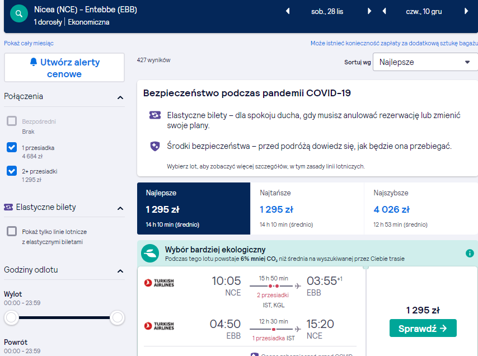Open the Pokaż cały miesiąc link
478x356 pixels.
(x=29, y=43)
